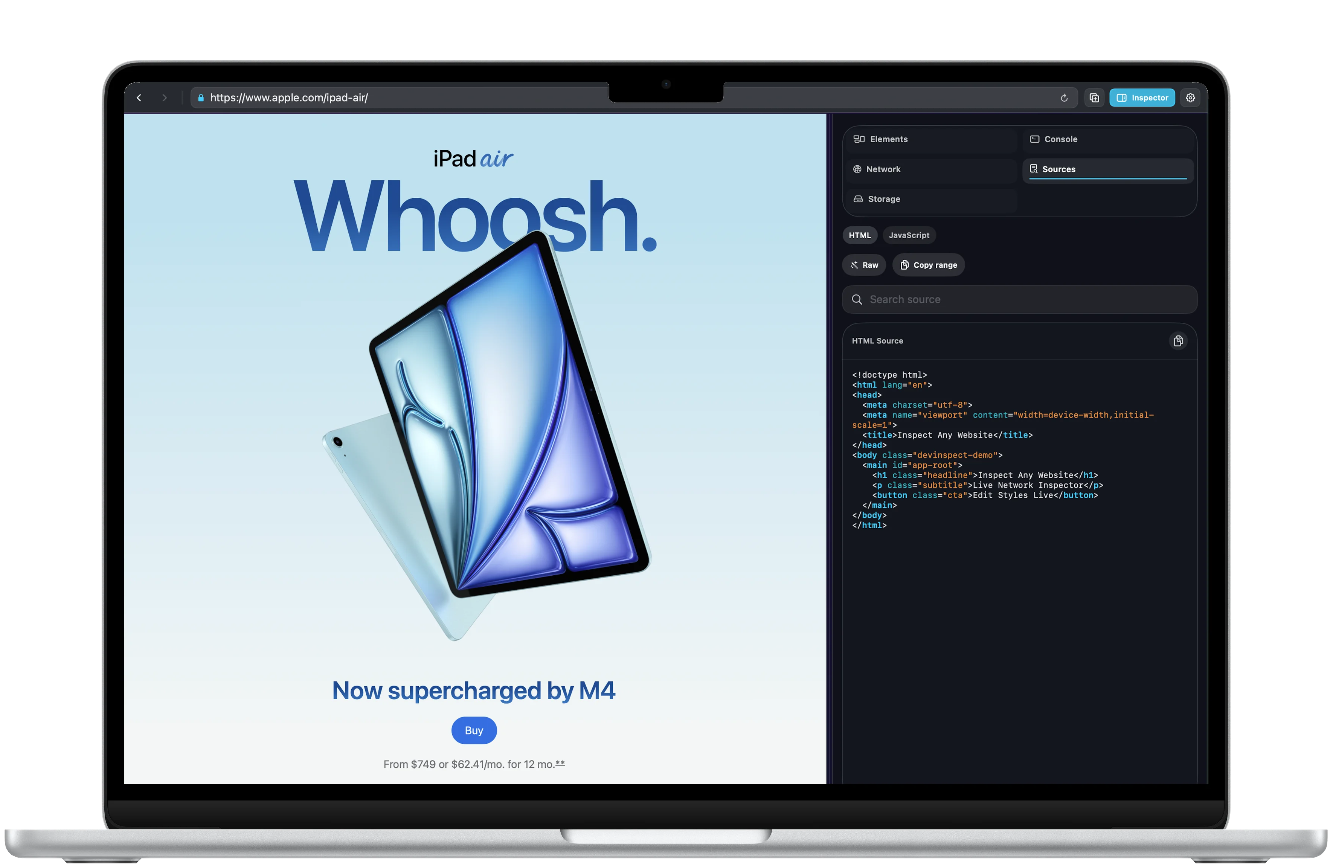Click the '<h1 class="headline">' source line
1333x866 pixels.
click(985, 476)
